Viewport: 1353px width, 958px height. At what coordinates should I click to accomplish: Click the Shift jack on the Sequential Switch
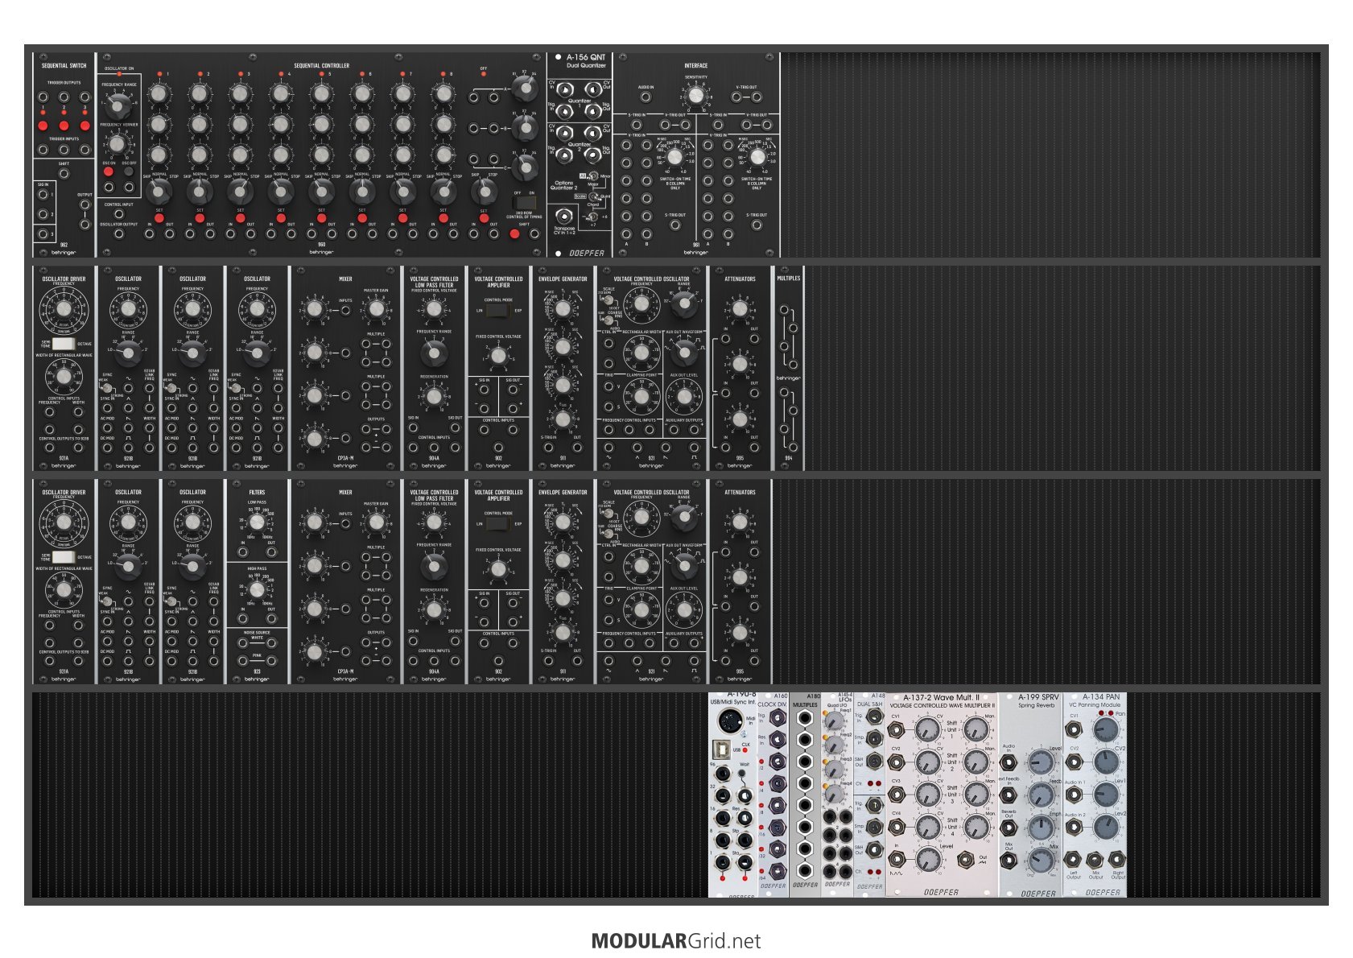pyautogui.click(x=64, y=173)
